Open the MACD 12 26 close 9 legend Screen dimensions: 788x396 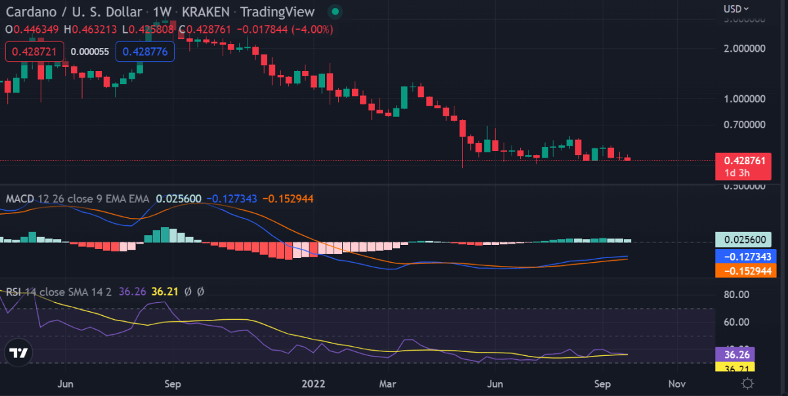pos(77,198)
